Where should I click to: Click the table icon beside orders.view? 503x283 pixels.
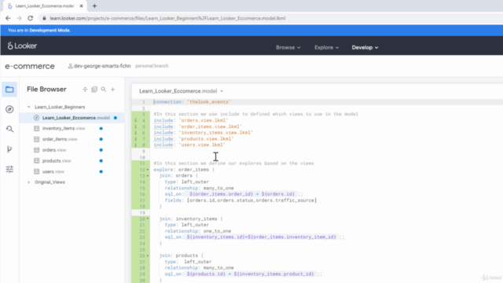coord(37,150)
